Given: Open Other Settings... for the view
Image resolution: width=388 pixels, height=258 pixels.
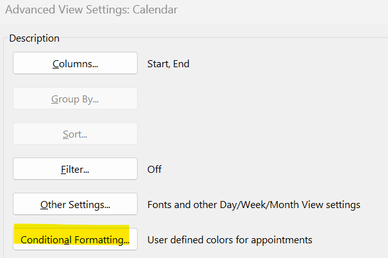Looking at the screenshot, I should pyautogui.click(x=75, y=205).
